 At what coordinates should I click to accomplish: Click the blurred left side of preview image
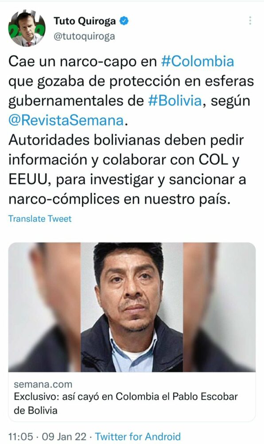pyautogui.click(x=44, y=307)
